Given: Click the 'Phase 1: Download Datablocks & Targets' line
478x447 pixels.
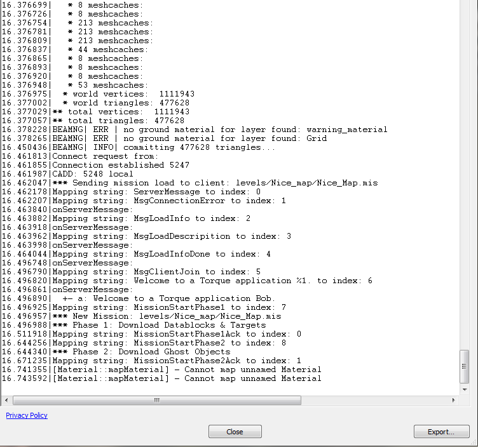Looking at the screenshot, I should point(134,325).
